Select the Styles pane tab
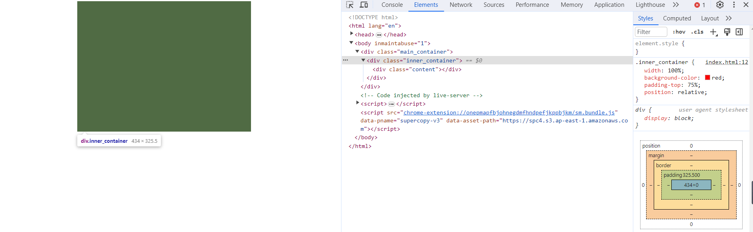753x232 pixels. pos(645,18)
